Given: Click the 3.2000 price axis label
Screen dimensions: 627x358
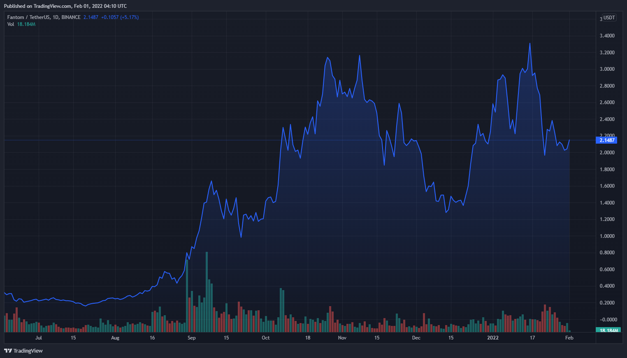Looking at the screenshot, I should pyautogui.click(x=607, y=53).
